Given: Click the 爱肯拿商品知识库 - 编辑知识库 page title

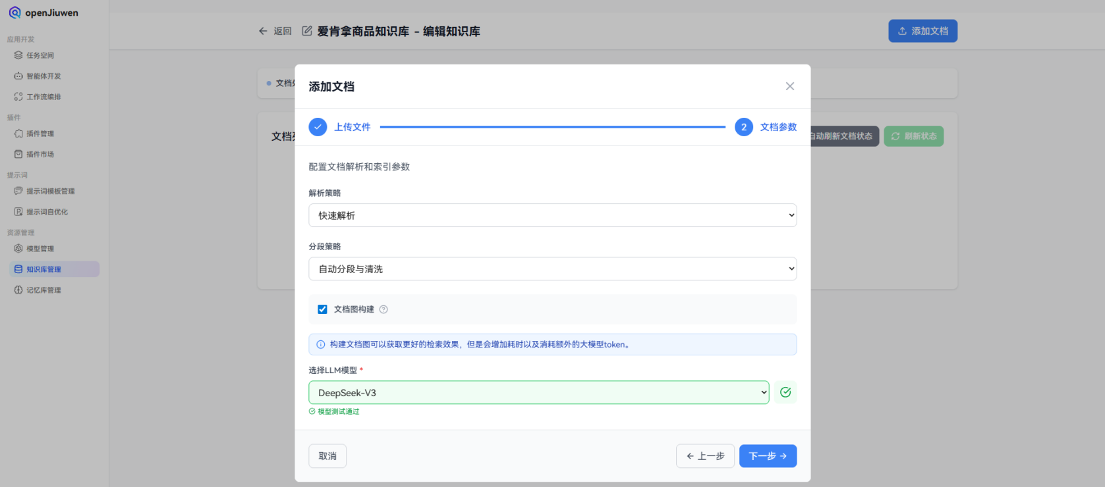Looking at the screenshot, I should (399, 31).
